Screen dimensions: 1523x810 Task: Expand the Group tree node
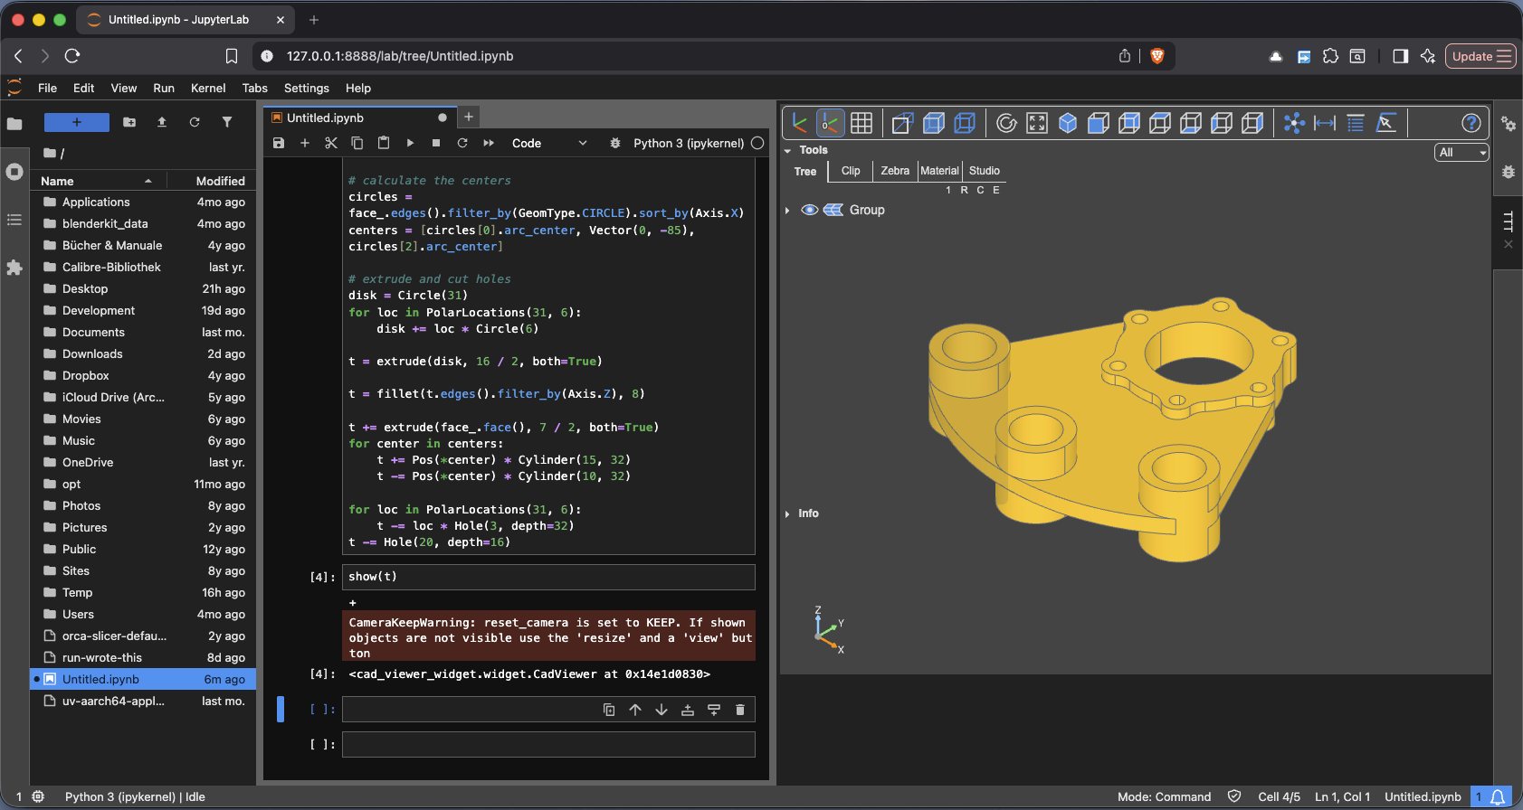tap(787, 210)
